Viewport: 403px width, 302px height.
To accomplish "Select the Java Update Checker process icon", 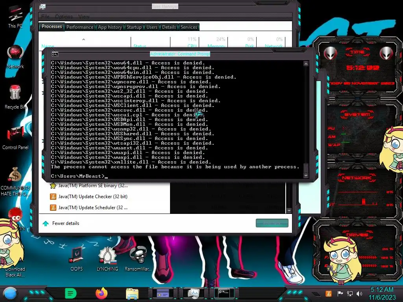I will [53, 197].
